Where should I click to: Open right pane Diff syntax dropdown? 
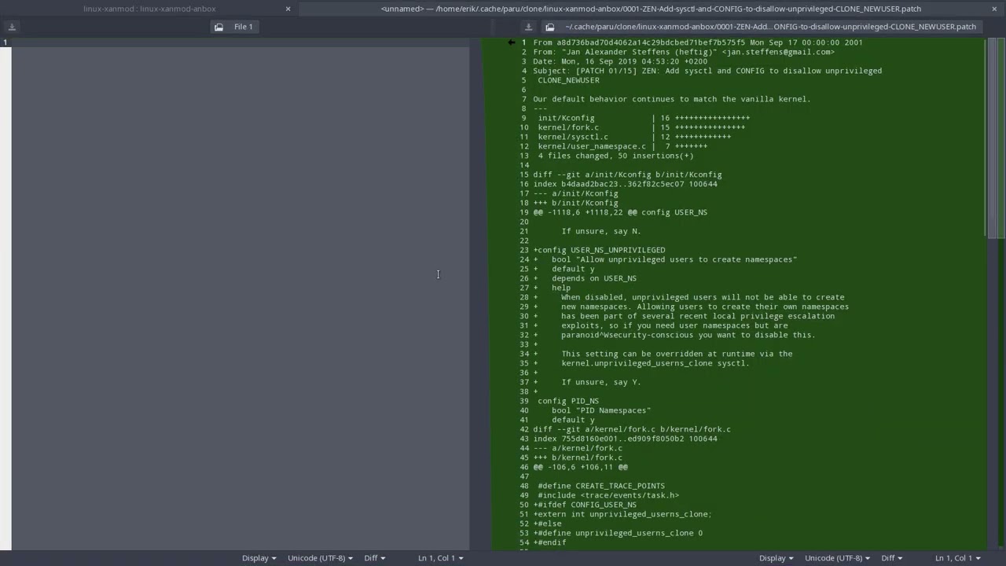[891, 558]
